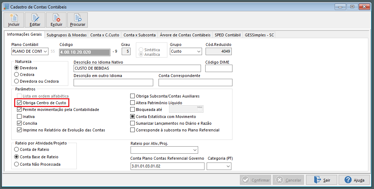Click the Conta Correspondente field

pyautogui.click(x=195, y=82)
